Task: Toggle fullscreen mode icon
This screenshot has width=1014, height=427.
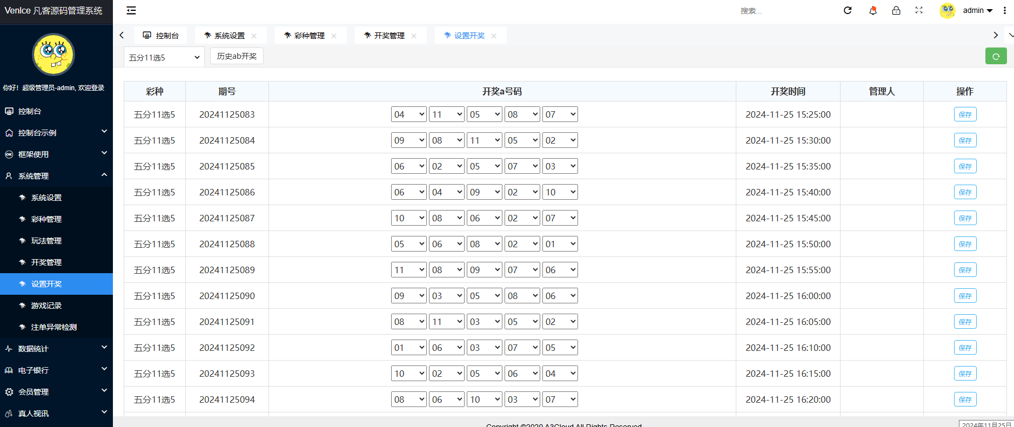Action: tap(919, 10)
